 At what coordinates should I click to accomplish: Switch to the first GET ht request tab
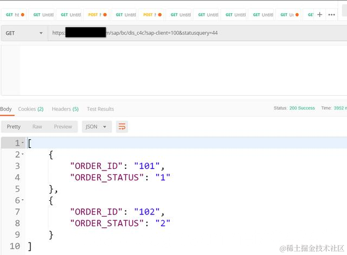pos(14,15)
